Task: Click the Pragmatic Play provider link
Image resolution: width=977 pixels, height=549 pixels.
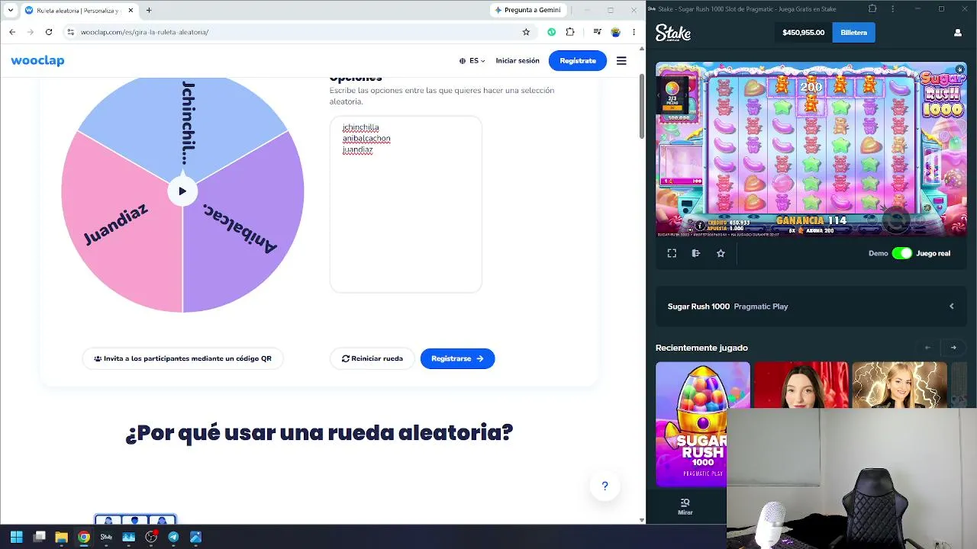Action: point(761,307)
